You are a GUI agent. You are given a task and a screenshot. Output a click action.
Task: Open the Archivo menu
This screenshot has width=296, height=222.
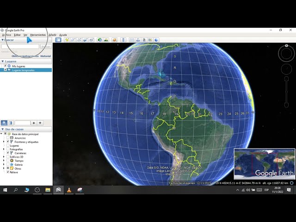coord(6,35)
